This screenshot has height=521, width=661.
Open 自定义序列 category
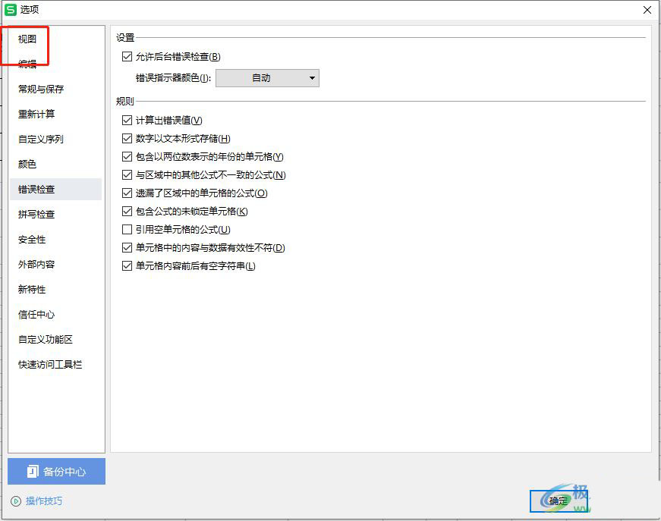tap(41, 140)
